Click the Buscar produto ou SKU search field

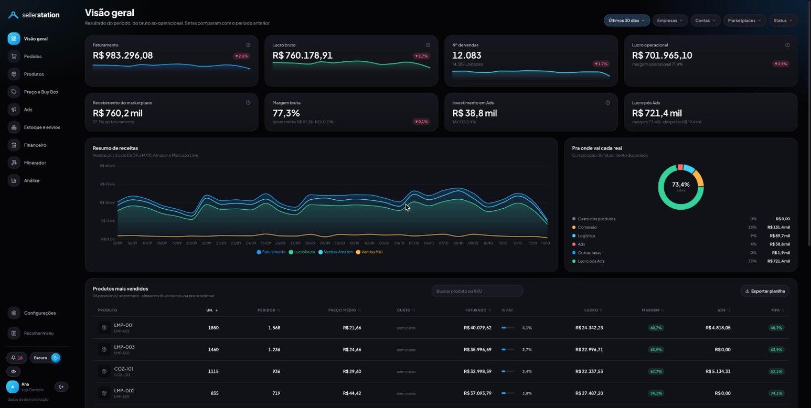477,291
